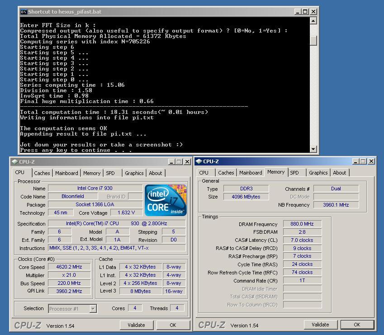Click Validate button in left CPU-Z window
384x335 pixels.
point(137,325)
